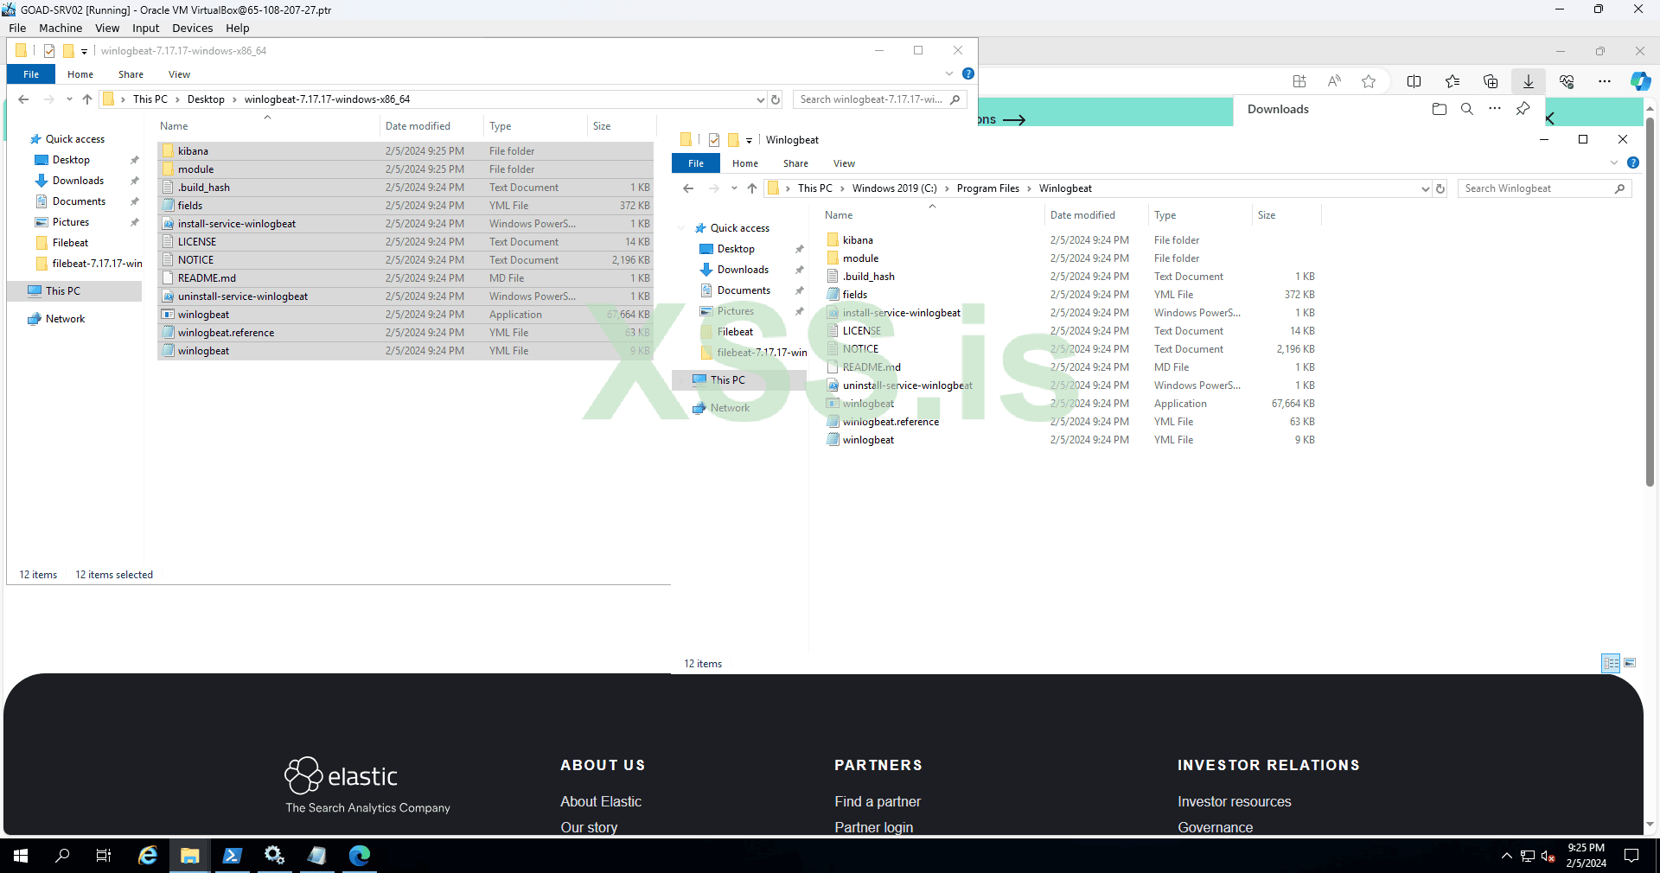
Task: Open the Edge Downloads toolbar icon
Action: click(1529, 81)
